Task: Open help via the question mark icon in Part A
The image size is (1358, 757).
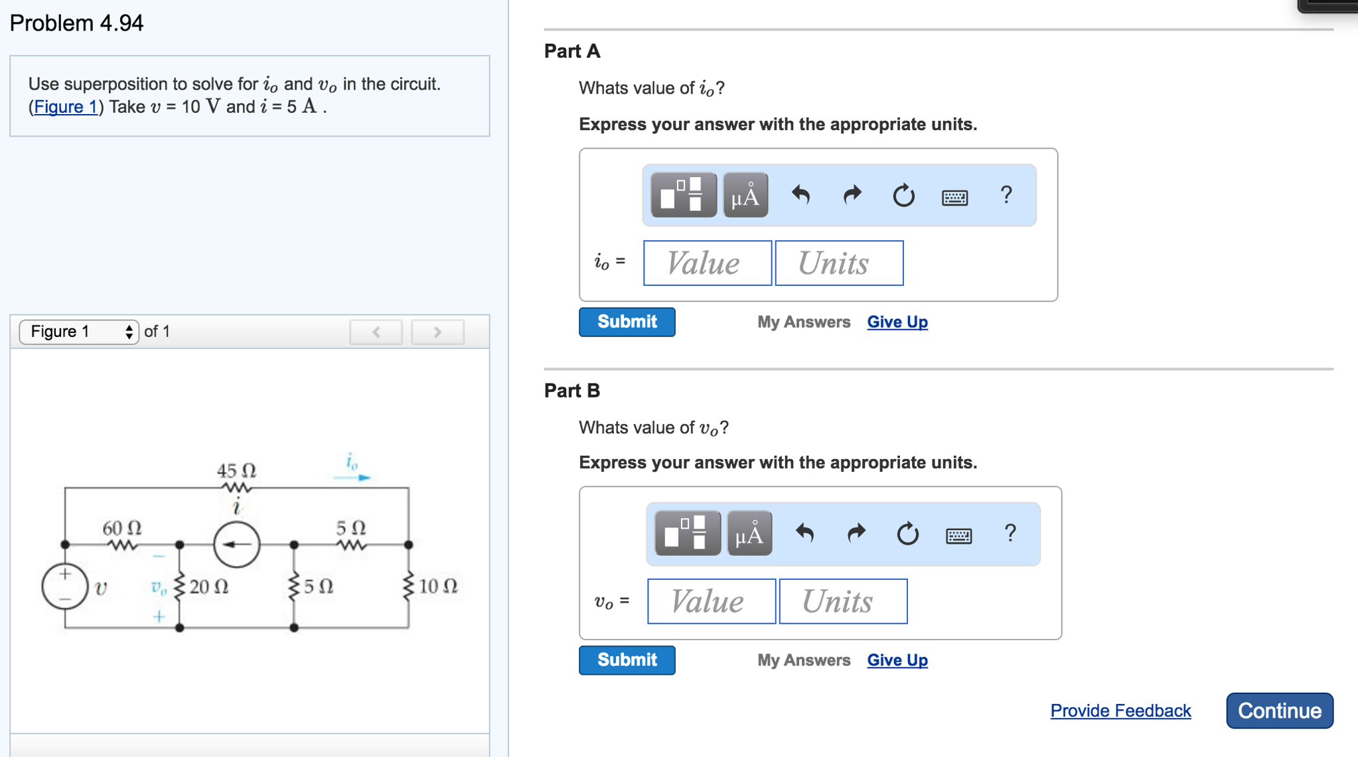Action: (x=1006, y=195)
